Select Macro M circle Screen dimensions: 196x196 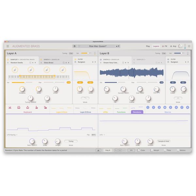[x=165, y=107]
